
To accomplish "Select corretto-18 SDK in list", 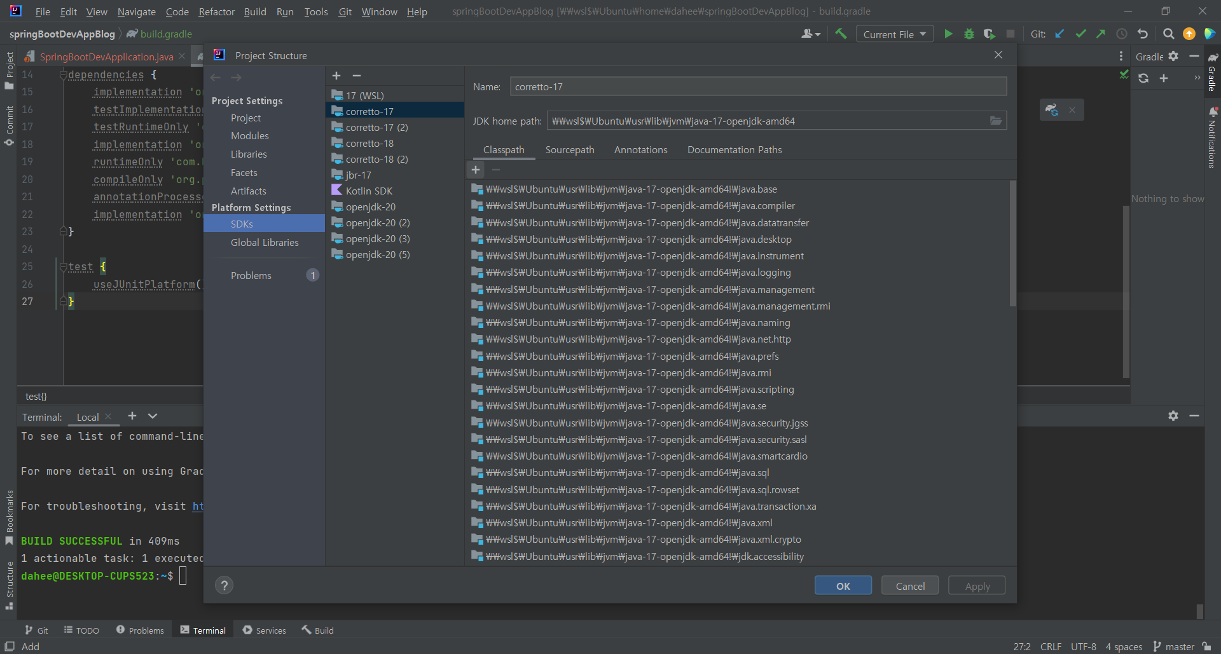I will pos(369,144).
